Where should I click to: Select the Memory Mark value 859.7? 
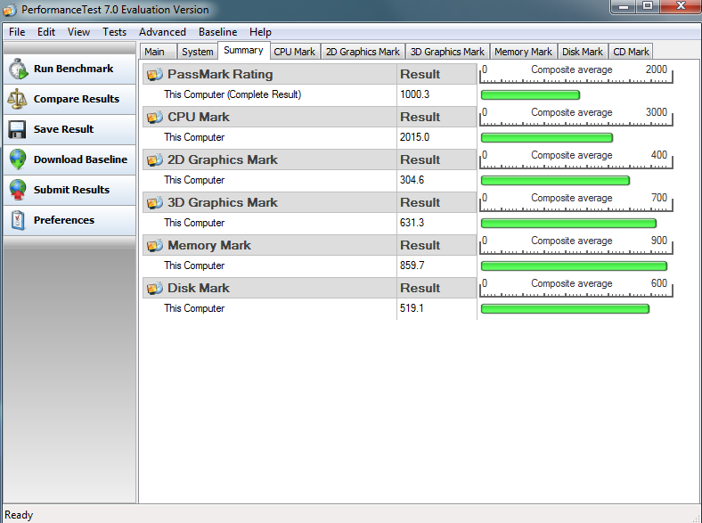click(412, 266)
